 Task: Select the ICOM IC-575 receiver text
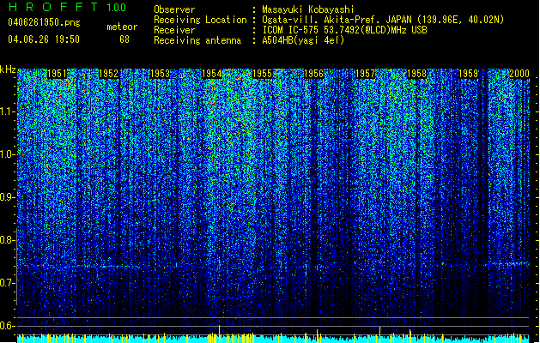point(344,30)
